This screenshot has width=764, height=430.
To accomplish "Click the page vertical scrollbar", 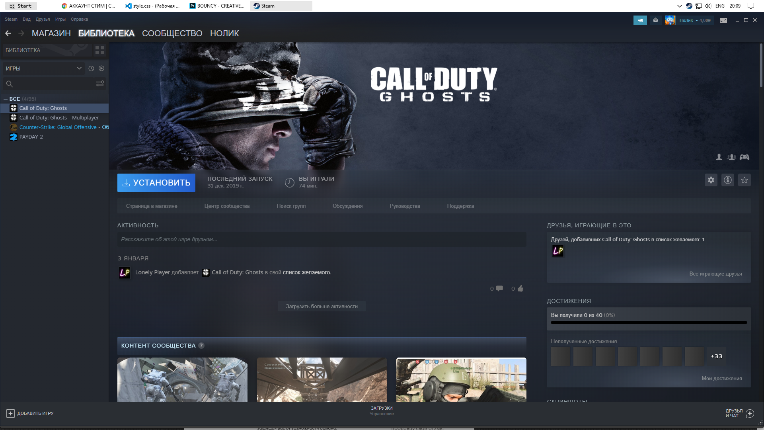I will (x=761, y=66).
